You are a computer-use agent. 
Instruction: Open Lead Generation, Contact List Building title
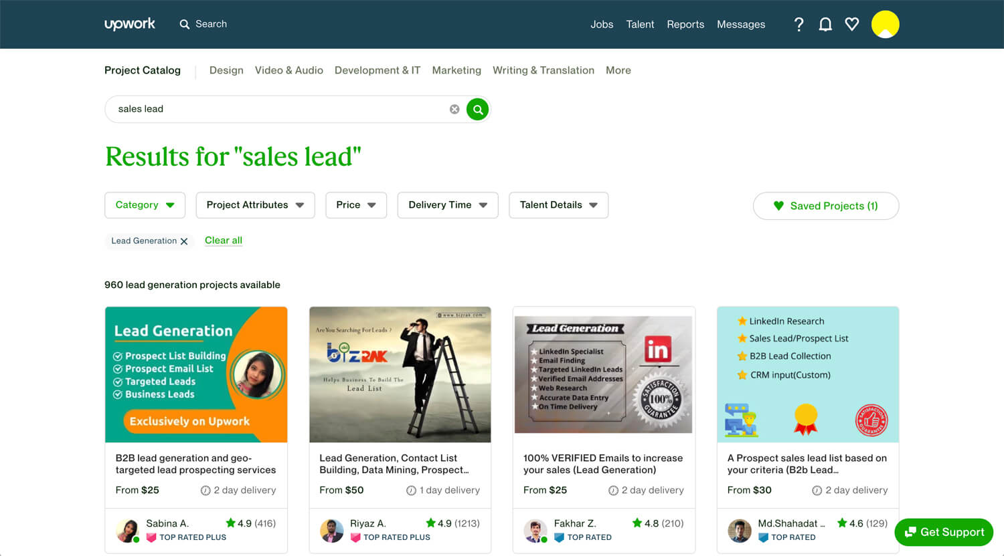pyautogui.click(x=394, y=464)
